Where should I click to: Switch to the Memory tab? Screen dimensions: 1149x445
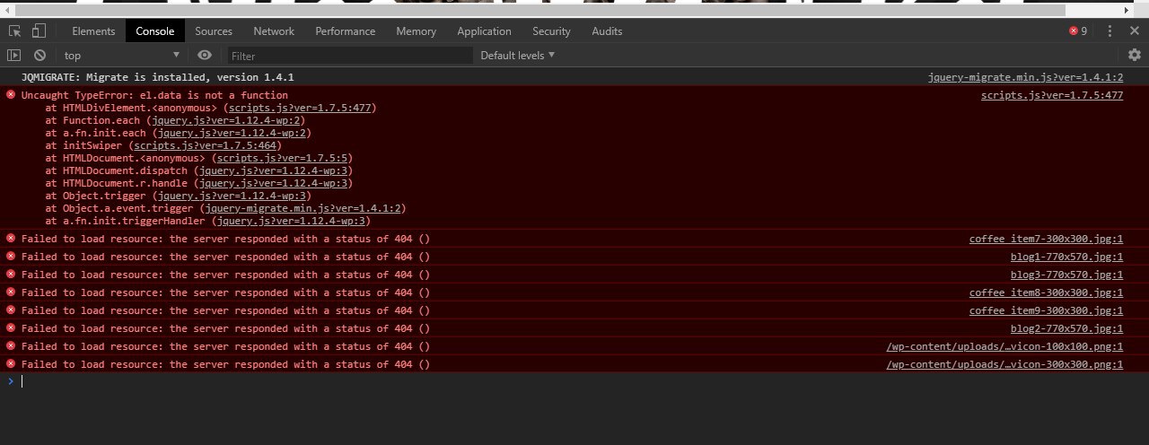[x=416, y=31]
